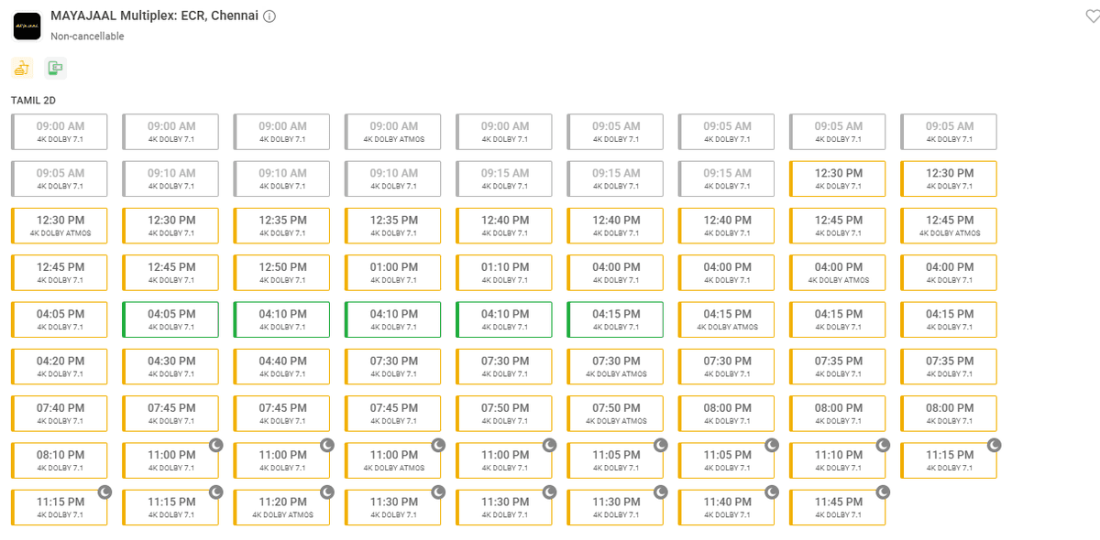1100x540 pixels.
Task: Book the 11:20 PM Dolby Atmos show
Action: pyautogui.click(x=281, y=508)
